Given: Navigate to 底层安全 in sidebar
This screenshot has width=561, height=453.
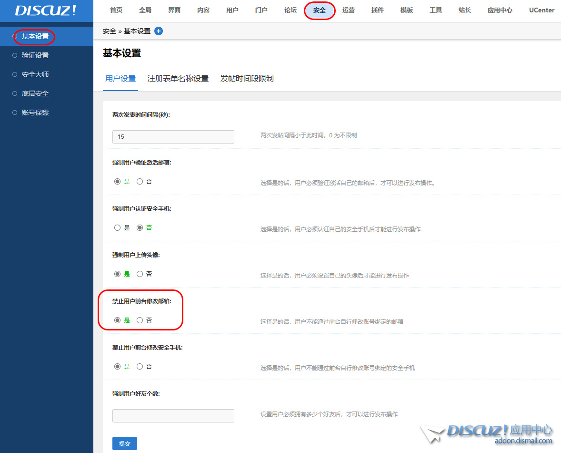Looking at the screenshot, I should (35, 93).
